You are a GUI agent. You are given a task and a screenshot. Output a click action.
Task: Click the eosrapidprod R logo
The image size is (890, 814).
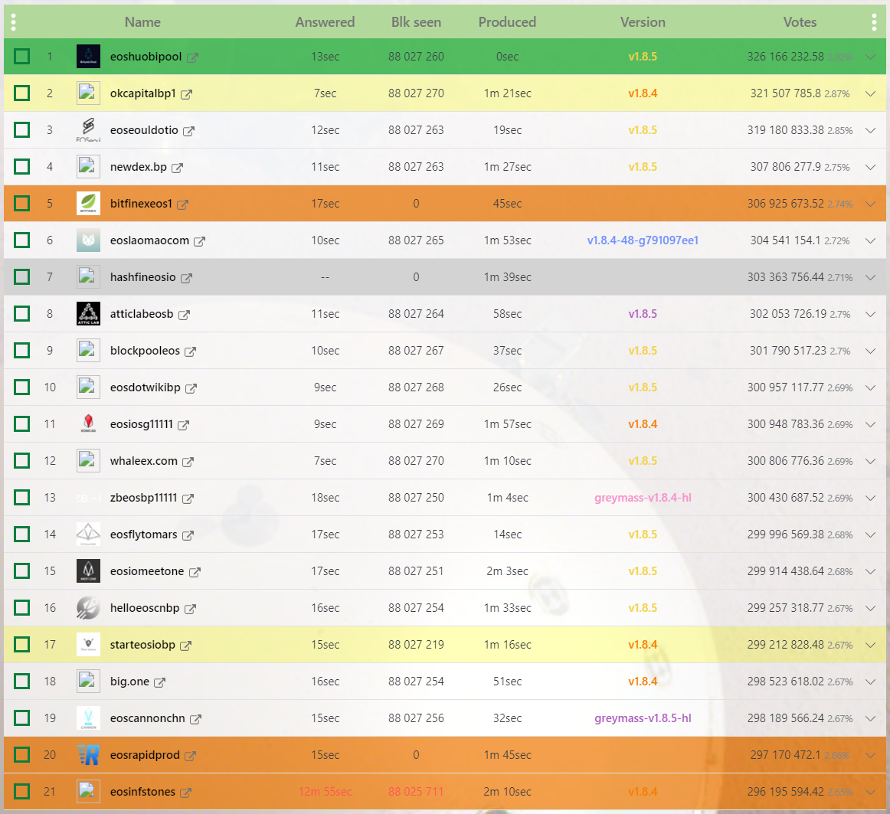(88, 754)
